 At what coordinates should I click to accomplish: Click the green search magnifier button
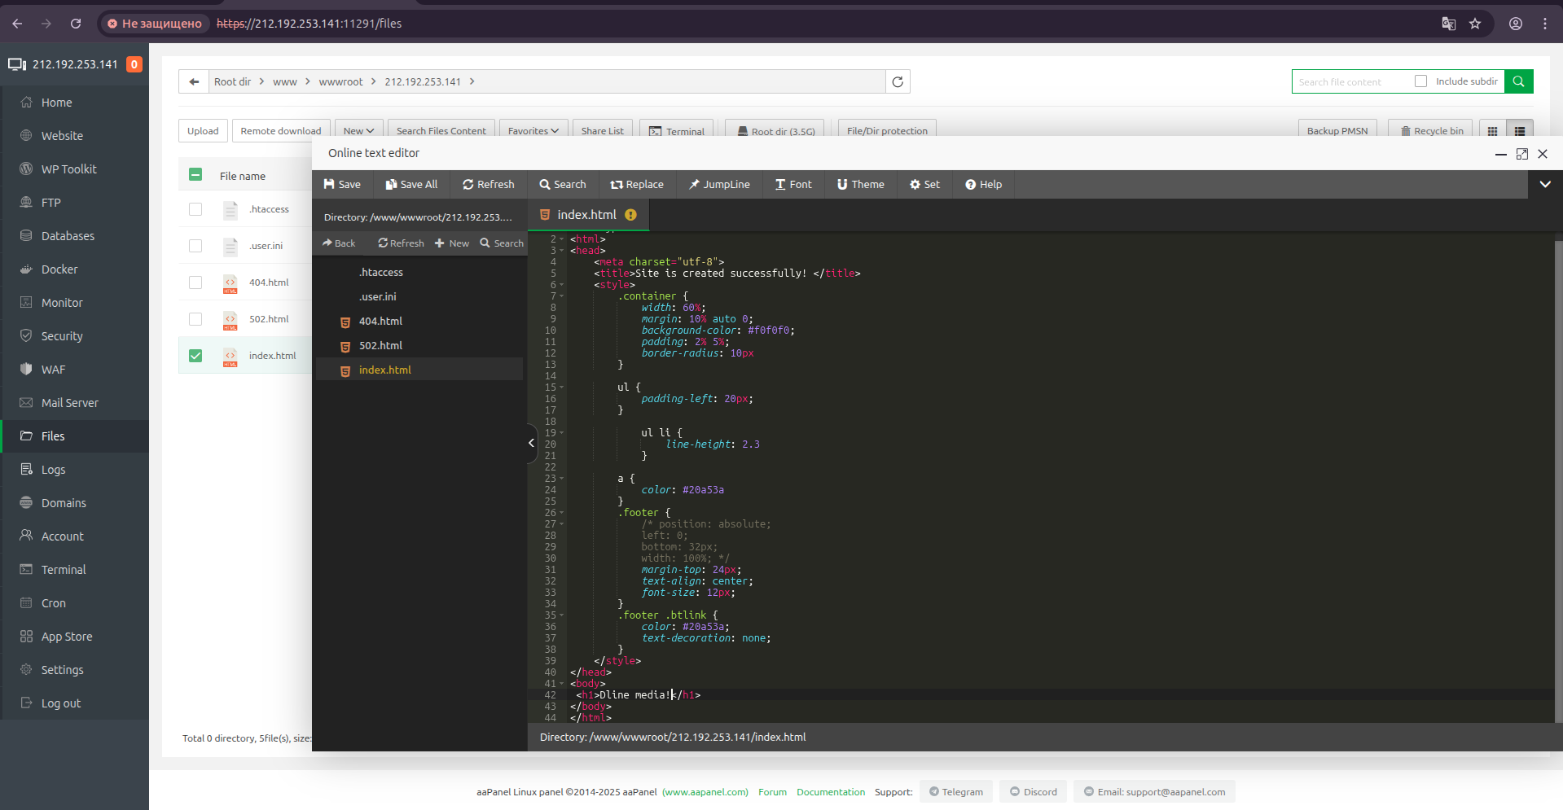[x=1519, y=81]
